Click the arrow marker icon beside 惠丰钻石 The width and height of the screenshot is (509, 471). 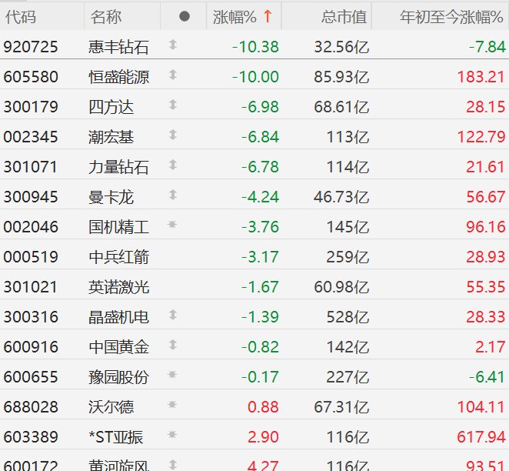pos(173,46)
